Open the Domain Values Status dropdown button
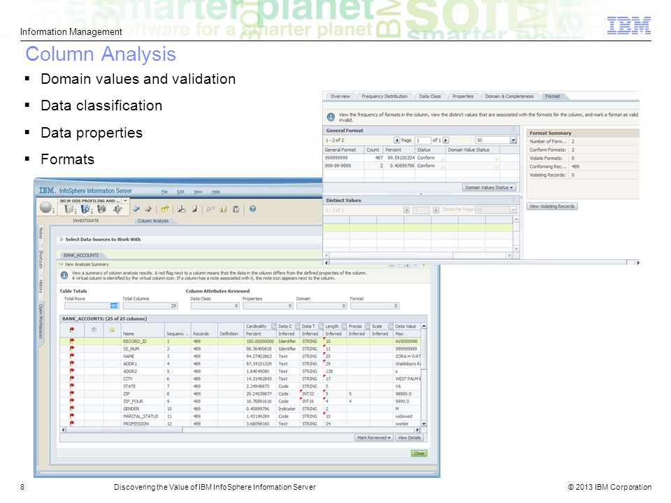 point(489,187)
